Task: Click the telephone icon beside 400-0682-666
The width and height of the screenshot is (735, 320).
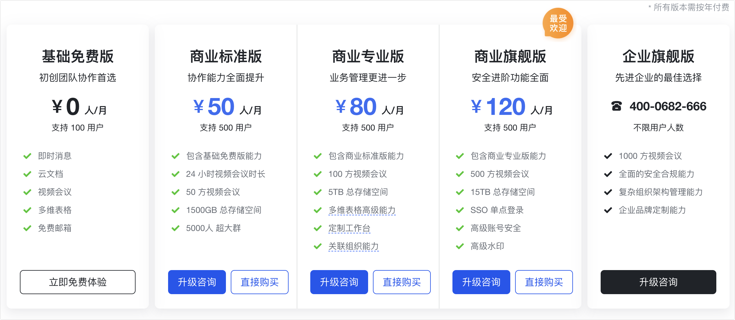Action: (x=616, y=106)
